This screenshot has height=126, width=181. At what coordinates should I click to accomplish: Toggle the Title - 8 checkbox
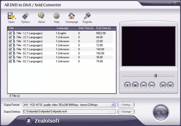point(10,61)
